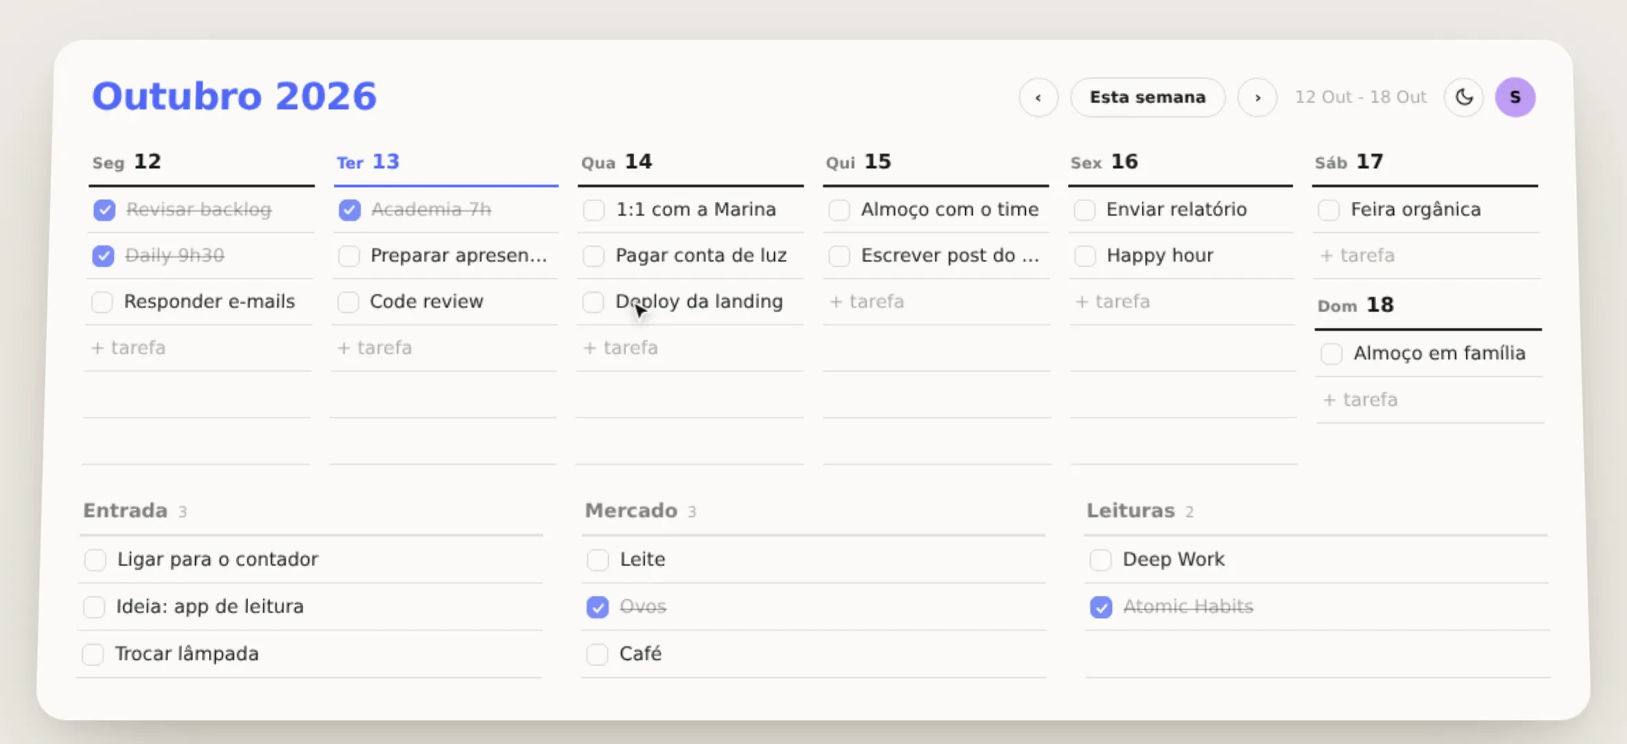Open the Feira orgânica task text

pyautogui.click(x=1416, y=209)
